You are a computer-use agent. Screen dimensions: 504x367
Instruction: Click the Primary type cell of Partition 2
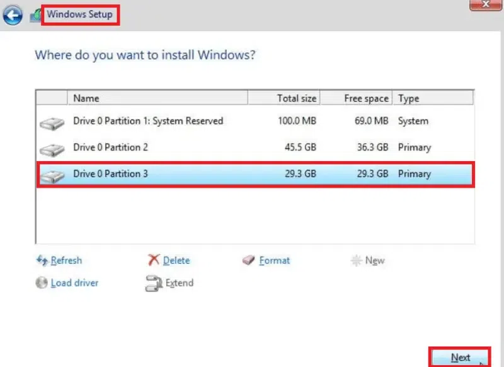(415, 147)
